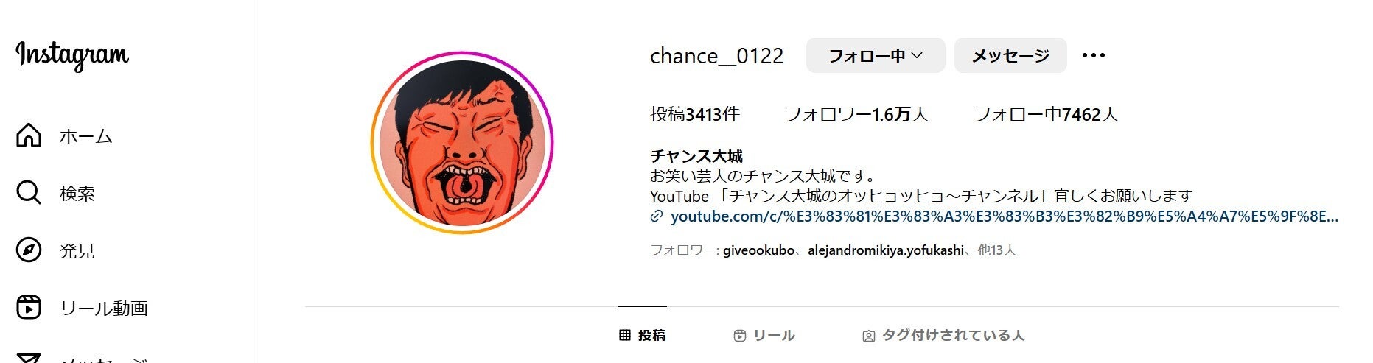Click the メッセージ button
Viewport: 1373px width, 363px height.
click(x=1010, y=55)
